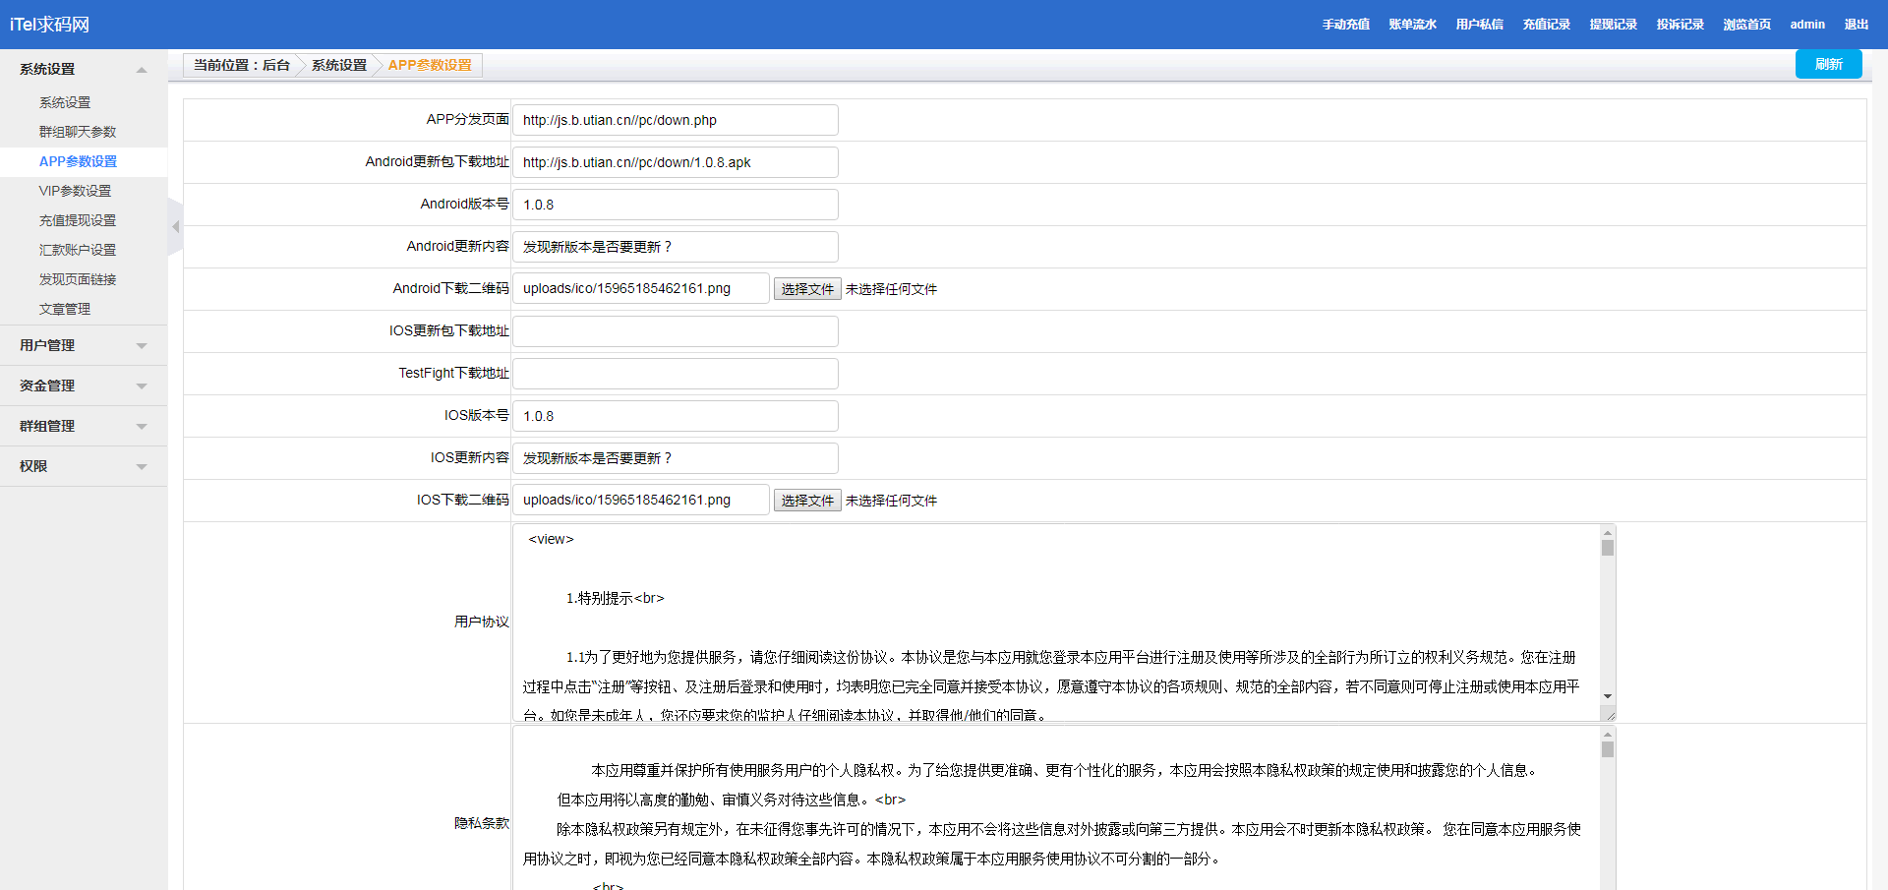
Task: Open 账单流水 in the top navigation
Action: tap(1412, 25)
